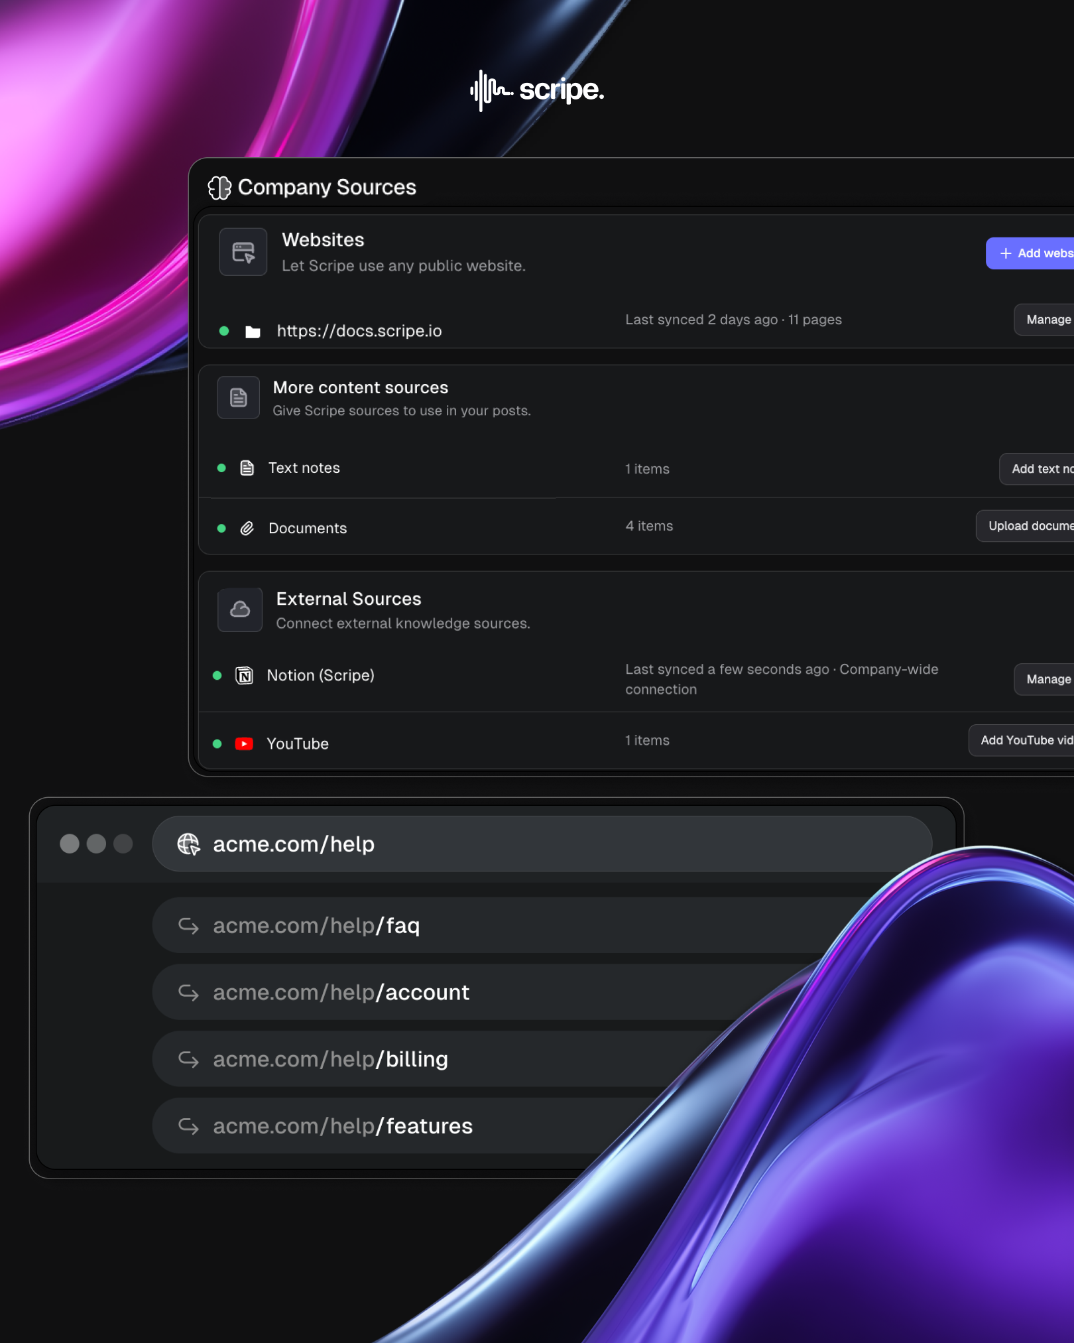Click the green status dot for Notion
Viewport: 1074px width, 1343px height.
point(217,676)
